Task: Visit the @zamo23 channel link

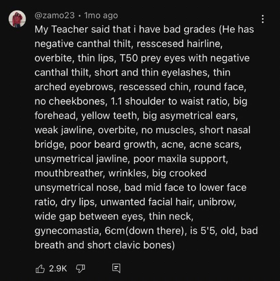Action: coord(55,16)
